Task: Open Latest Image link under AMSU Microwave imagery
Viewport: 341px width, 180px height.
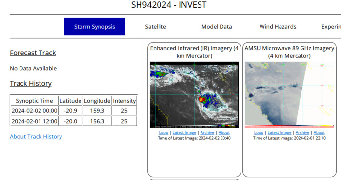Action: 280,132
